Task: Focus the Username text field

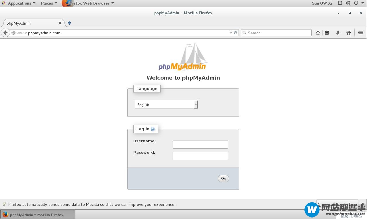Action: pyautogui.click(x=200, y=145)
